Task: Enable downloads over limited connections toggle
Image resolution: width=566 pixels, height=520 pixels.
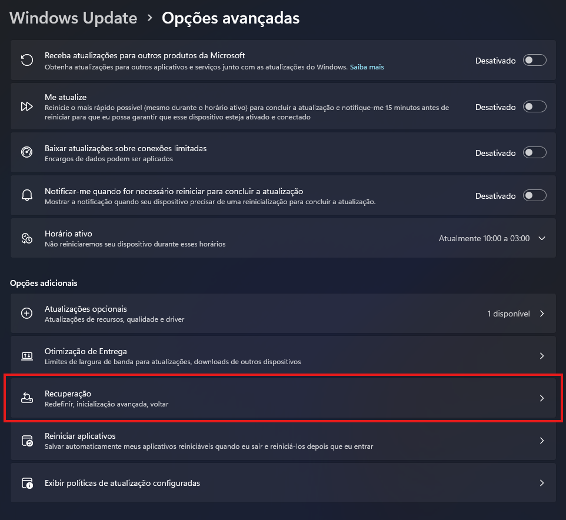Action: [x=534, y=152]
